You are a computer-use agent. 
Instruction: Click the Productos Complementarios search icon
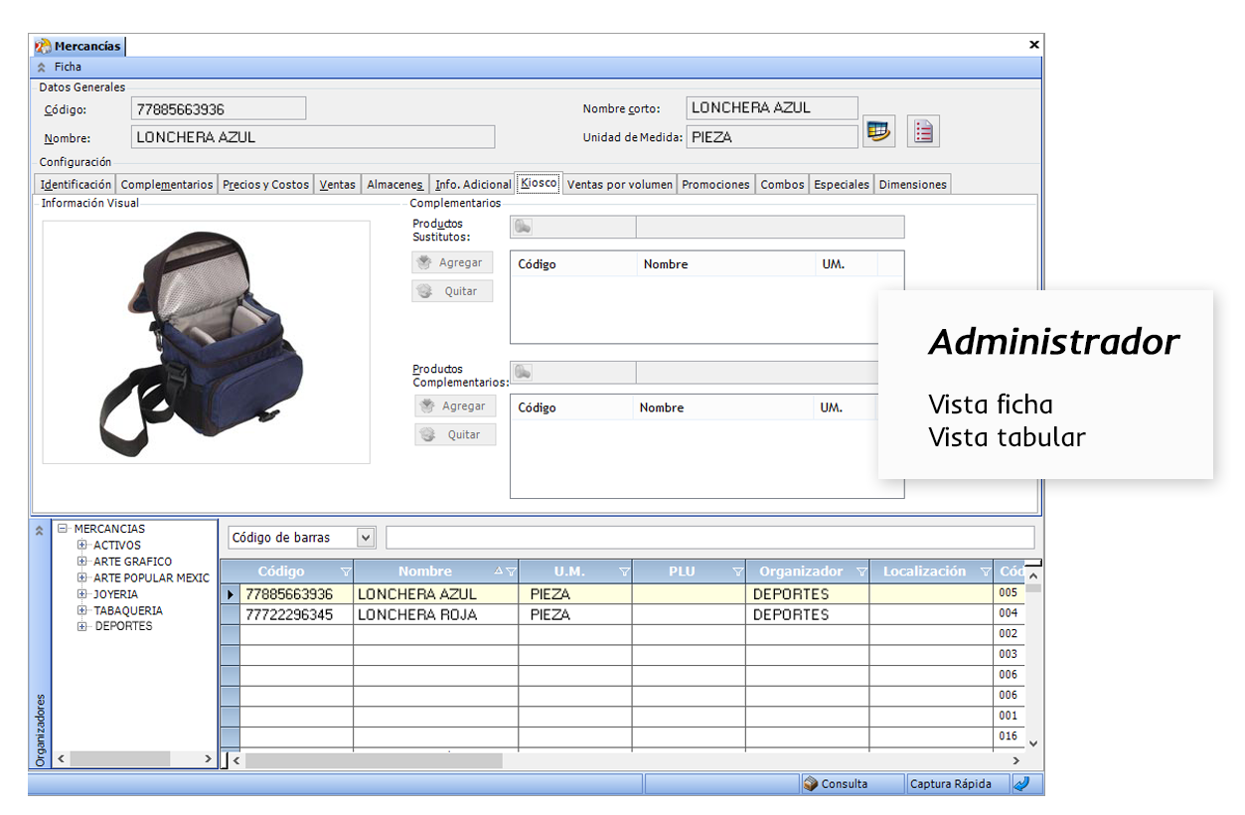[x=523, y=373]
